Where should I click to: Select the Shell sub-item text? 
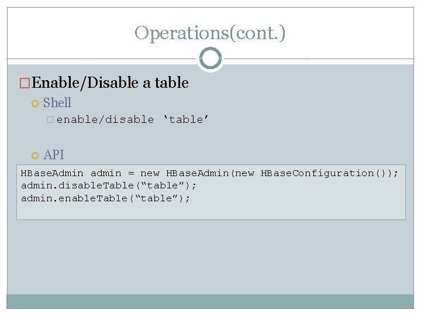pos(57,103)
